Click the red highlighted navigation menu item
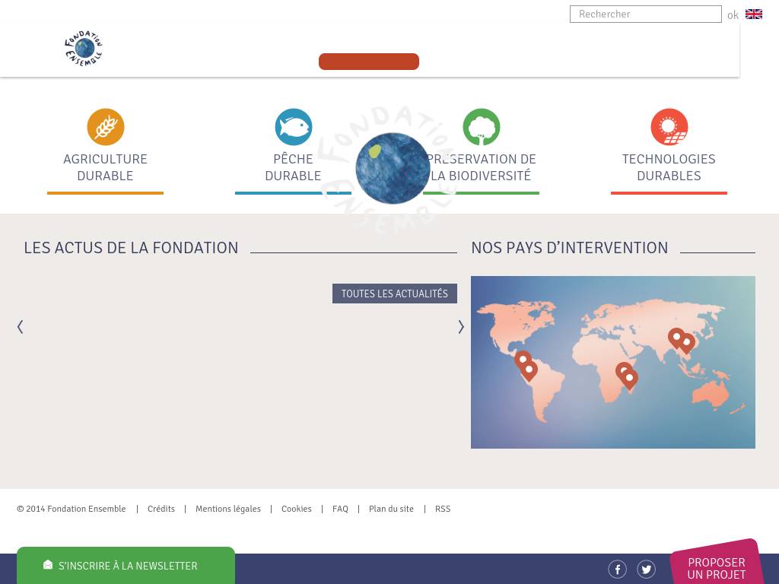The height and width of the screenshot is (584, 779). (x=369, y=62)
